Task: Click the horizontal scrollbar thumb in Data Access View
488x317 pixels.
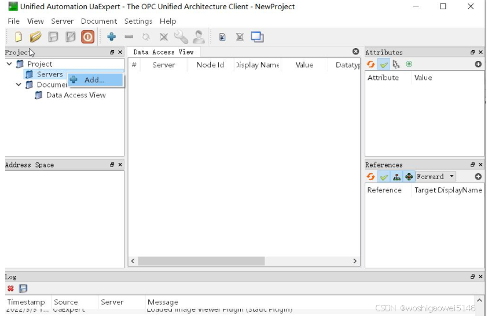Action: click(x=201, y=261)
